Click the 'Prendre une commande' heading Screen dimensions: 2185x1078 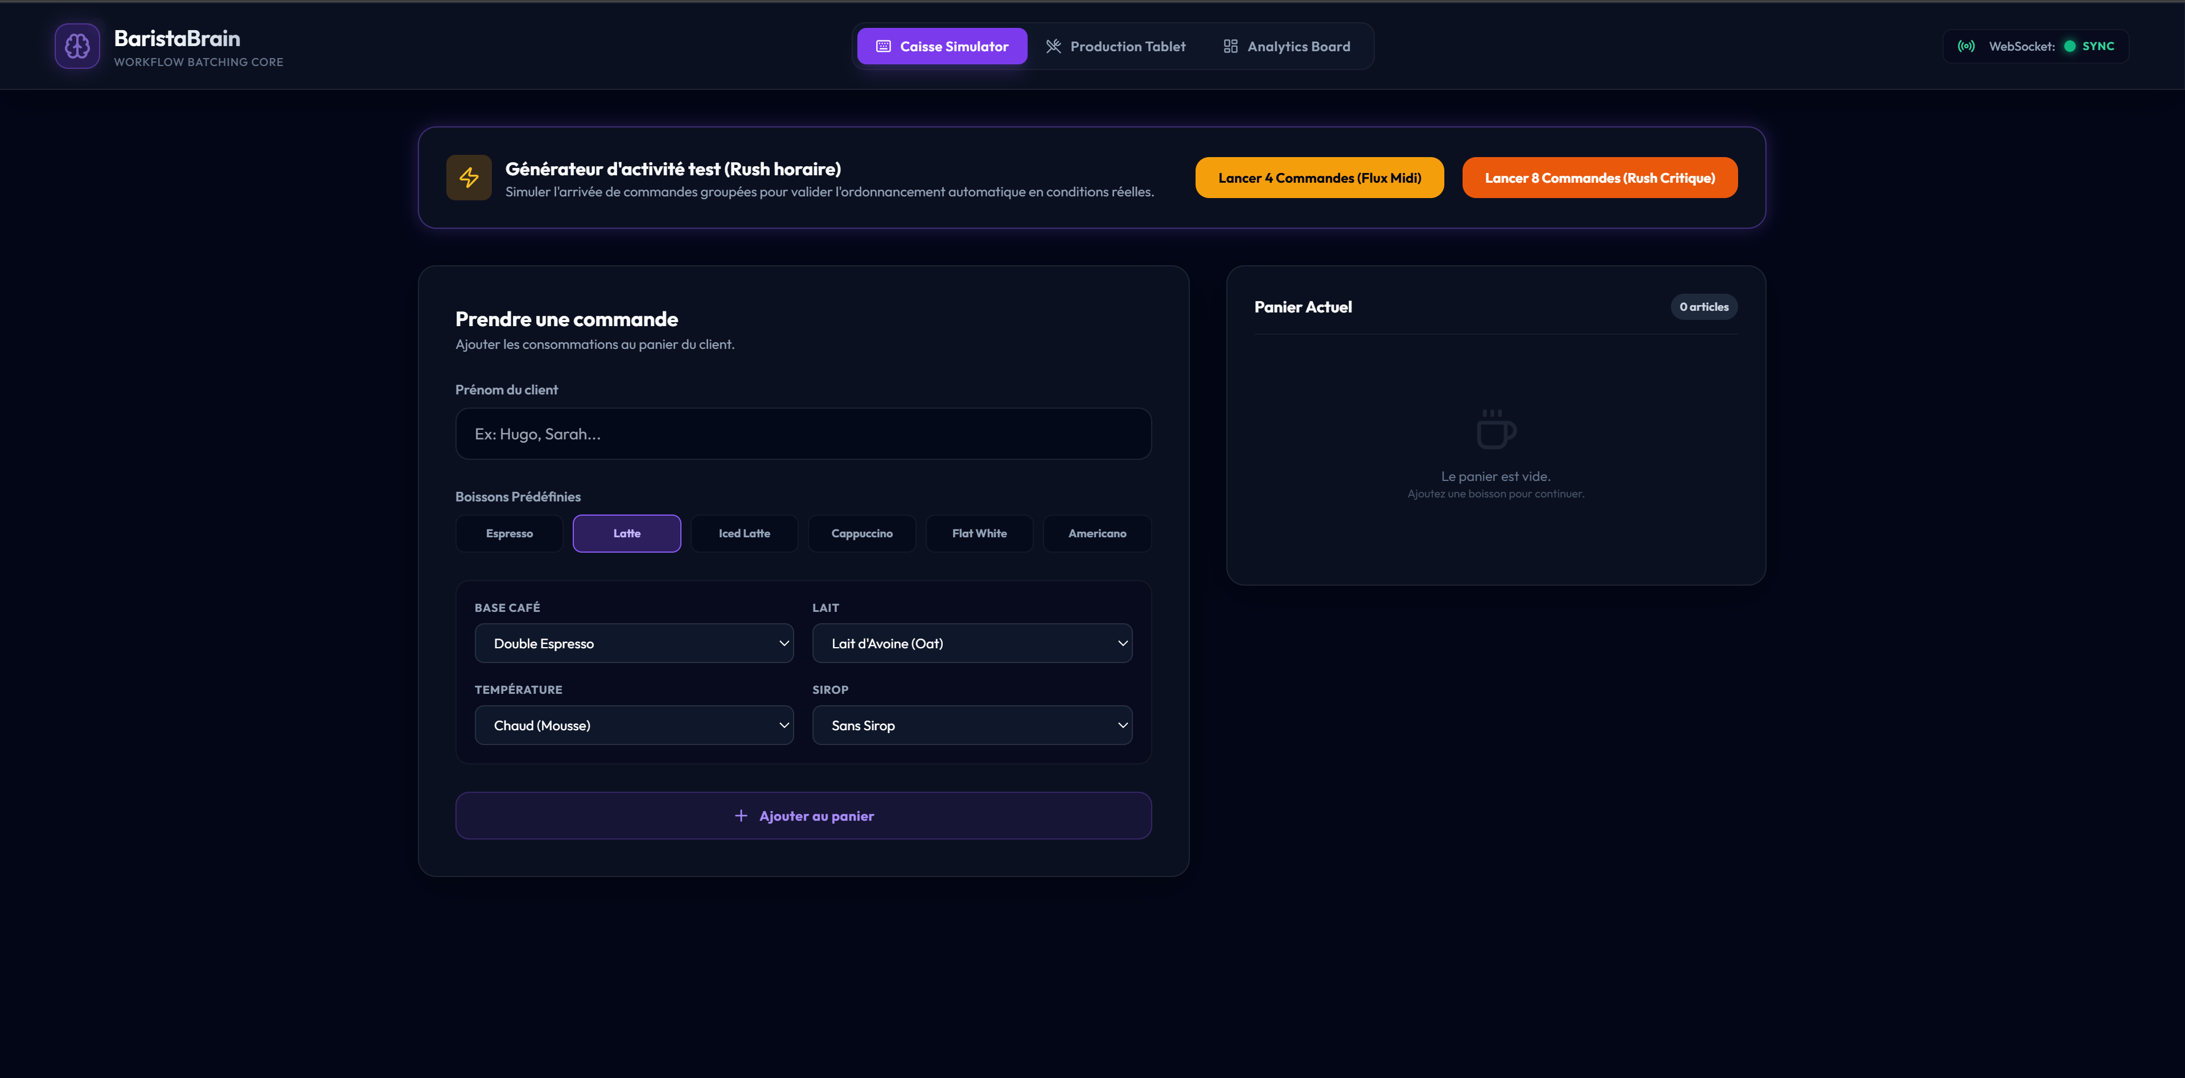[566, 319]
